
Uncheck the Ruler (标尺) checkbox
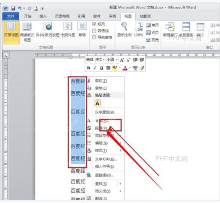[x=94, y=24]
